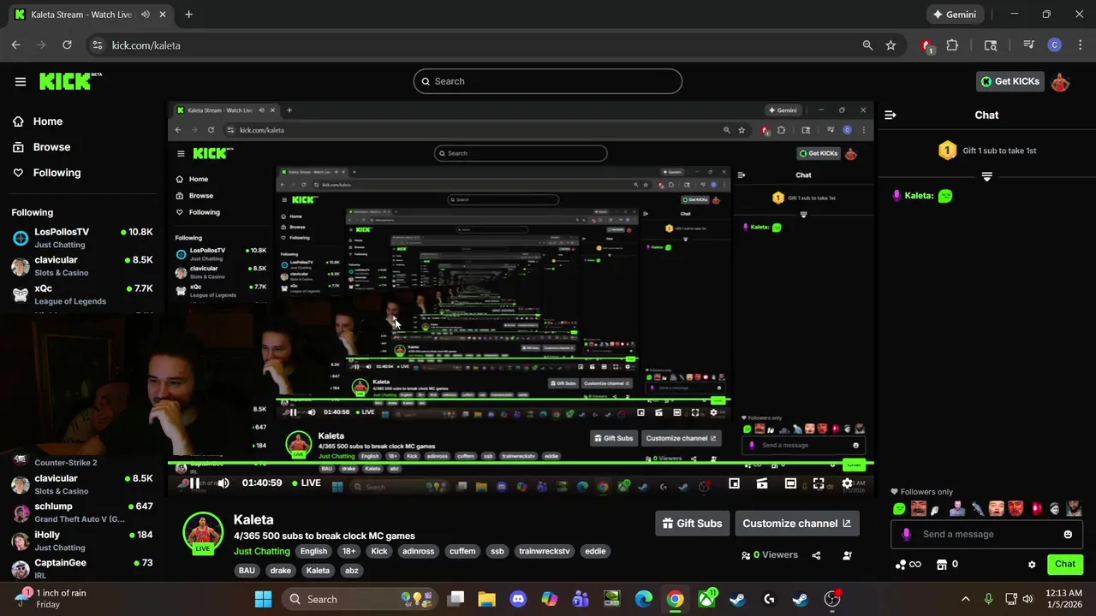The height and width of the screenshot is (616, 1096).
Task: Click the Send a message field
Action: pyautogui.click(x=986, y=535)
